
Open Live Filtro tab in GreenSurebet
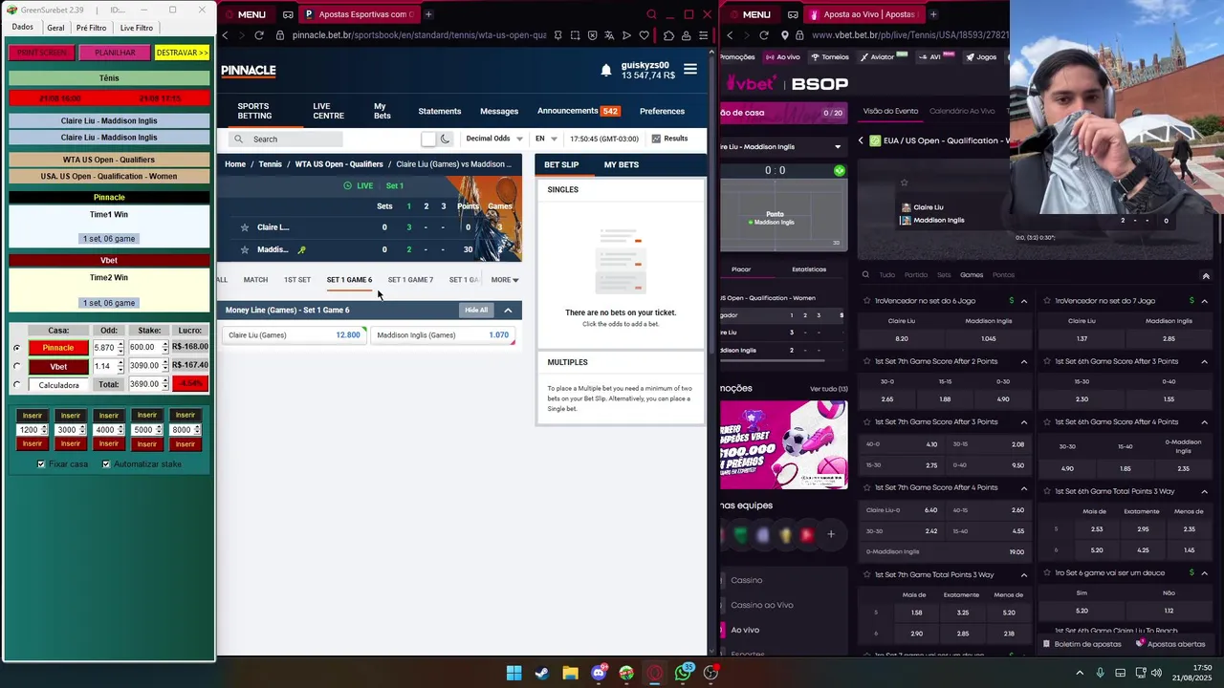click(137, 28)
